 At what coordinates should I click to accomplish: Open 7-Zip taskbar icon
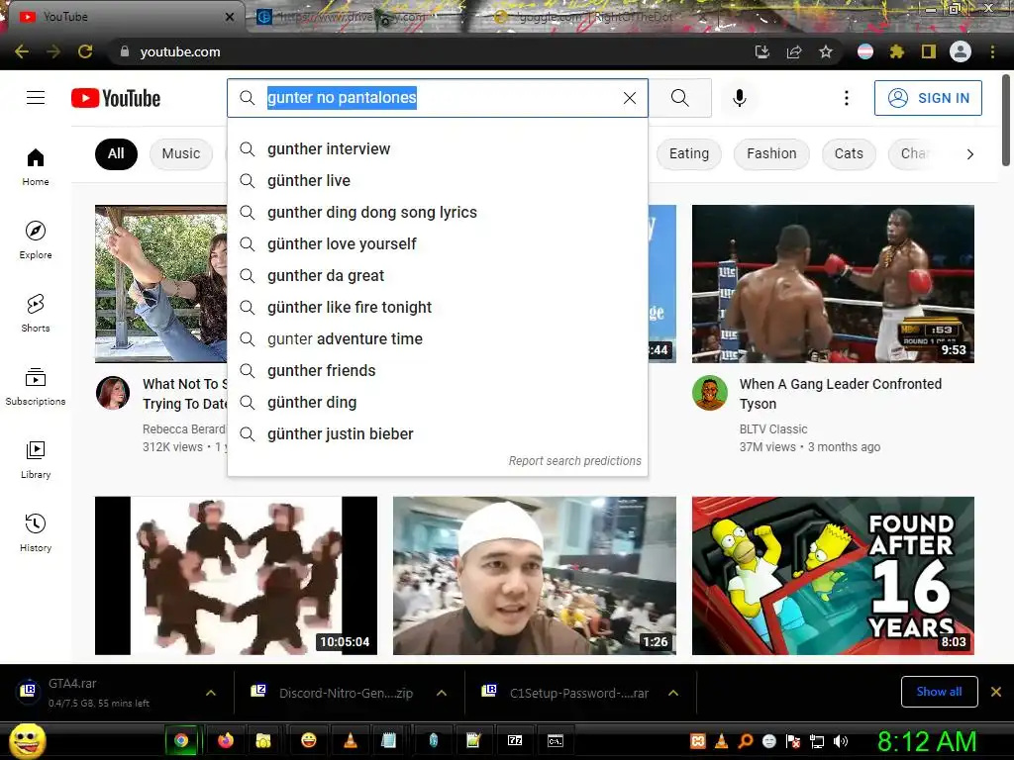515,740
